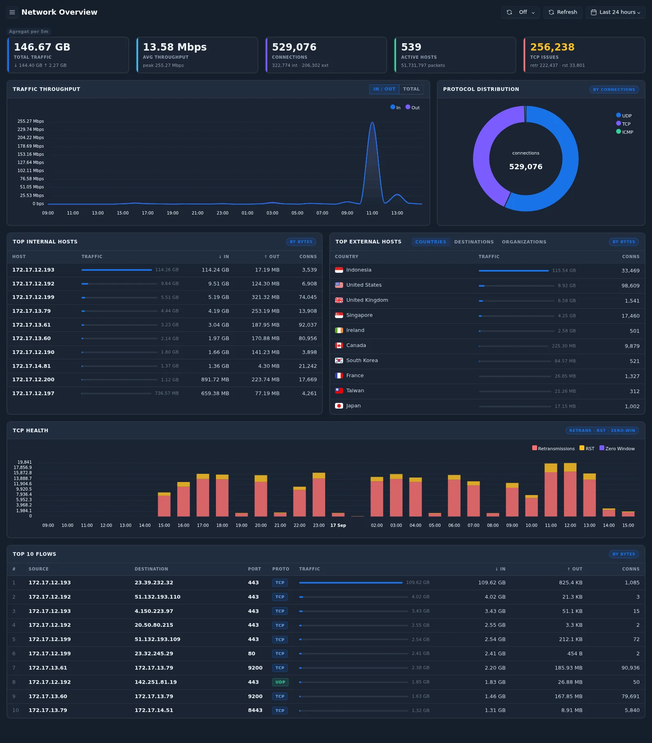This screenshot has height=743, width=652.
Task: Click the South Korea flag icon
Action: point(339,360)
